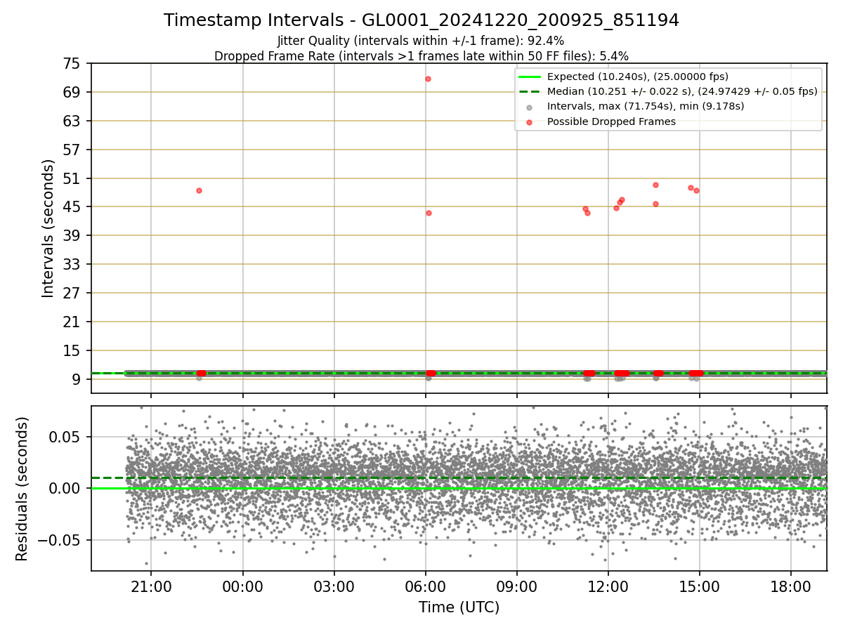The height and width of the screenshot is (632, 843).
Task: Click y-axis tick label "63"
Action: (72, 121)
